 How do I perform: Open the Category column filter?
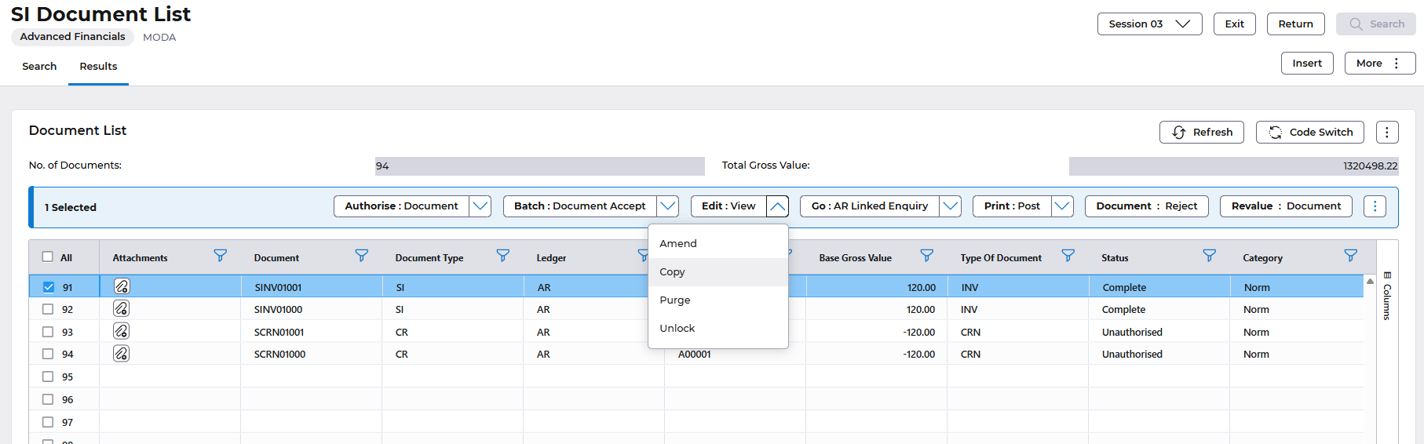click(x=1351, y=256)
